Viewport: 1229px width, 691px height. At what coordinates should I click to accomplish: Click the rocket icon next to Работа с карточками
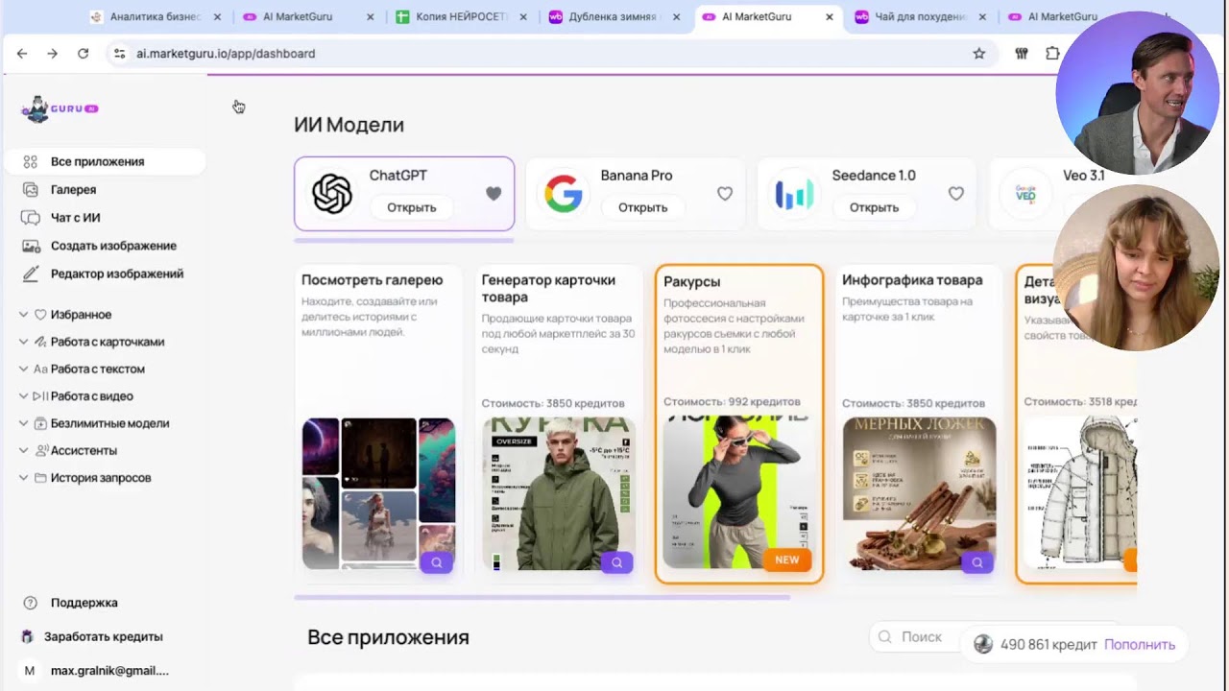tap(40, 342)
